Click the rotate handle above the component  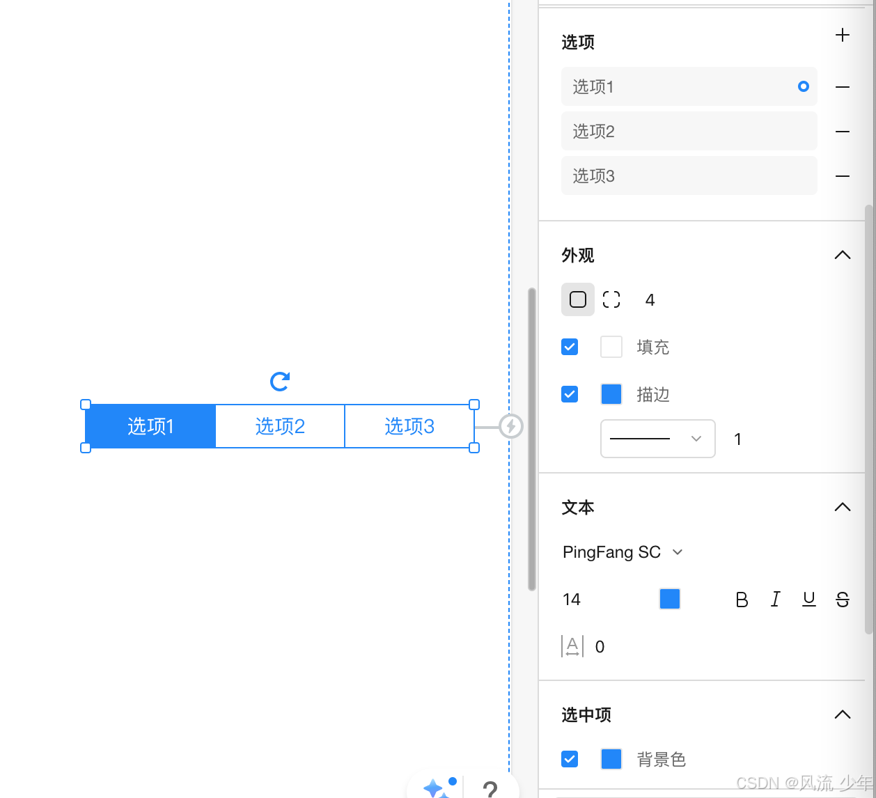(280, 381)
